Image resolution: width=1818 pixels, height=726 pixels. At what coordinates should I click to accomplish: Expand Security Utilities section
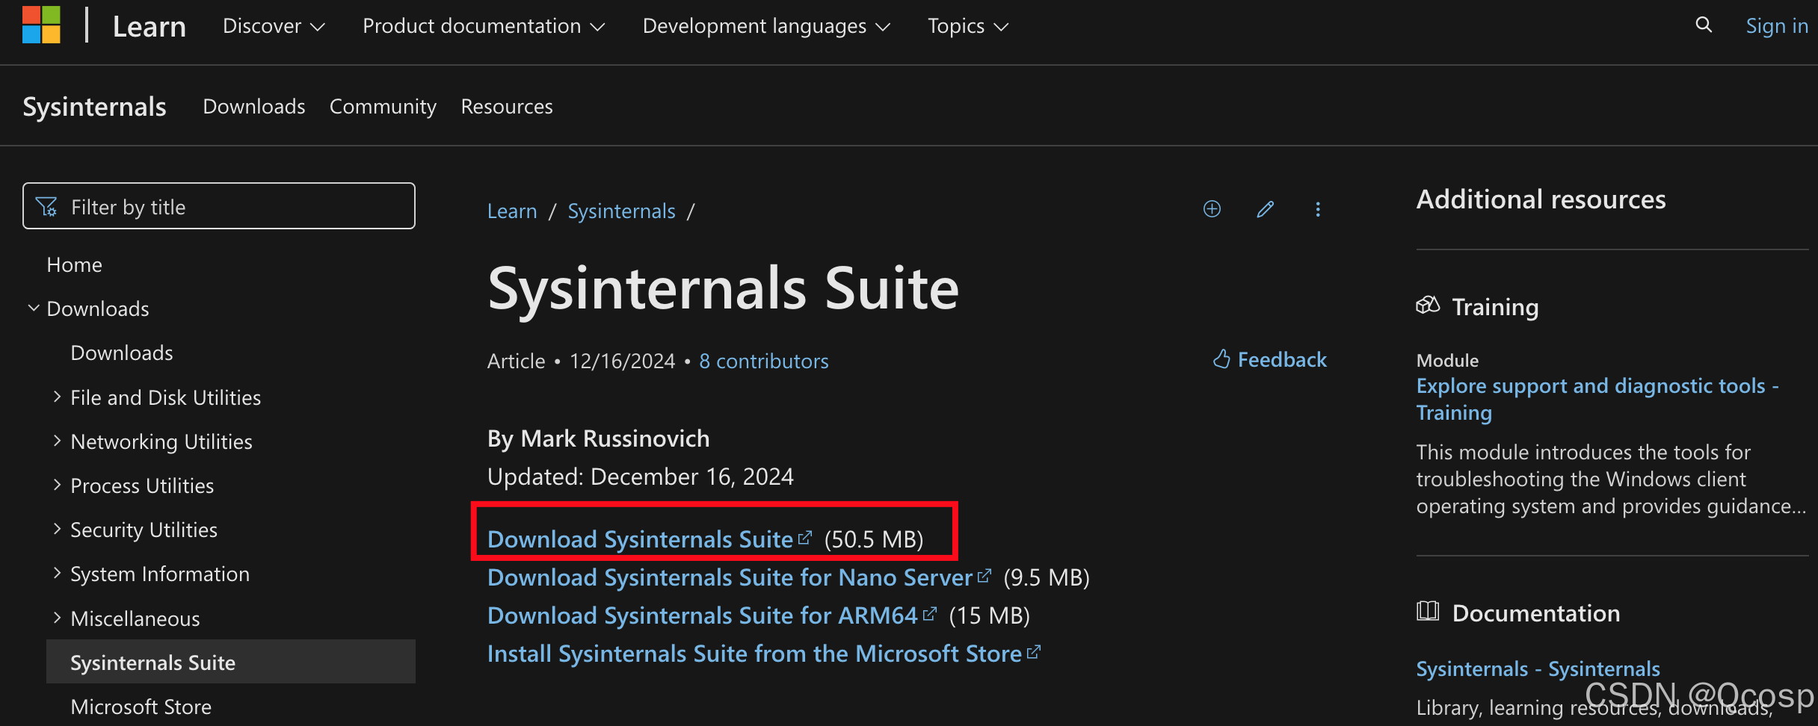point(57,529)
